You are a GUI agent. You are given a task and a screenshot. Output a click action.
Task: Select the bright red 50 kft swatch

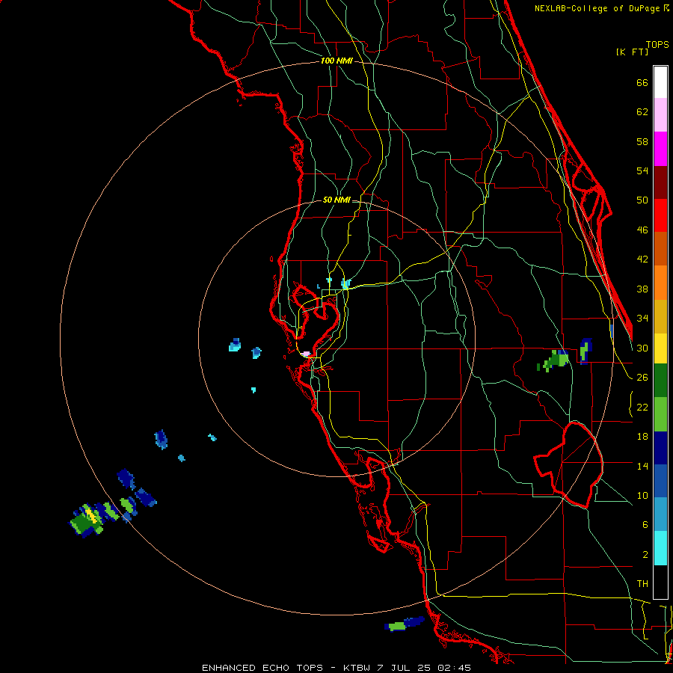click(x=660, y=215)
